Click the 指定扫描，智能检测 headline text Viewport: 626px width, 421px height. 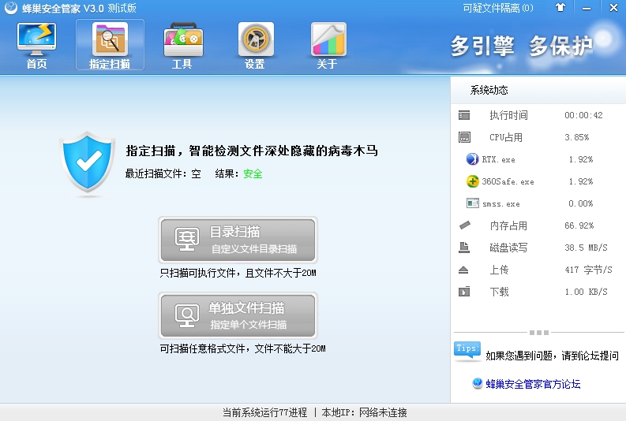click(252, 151)
